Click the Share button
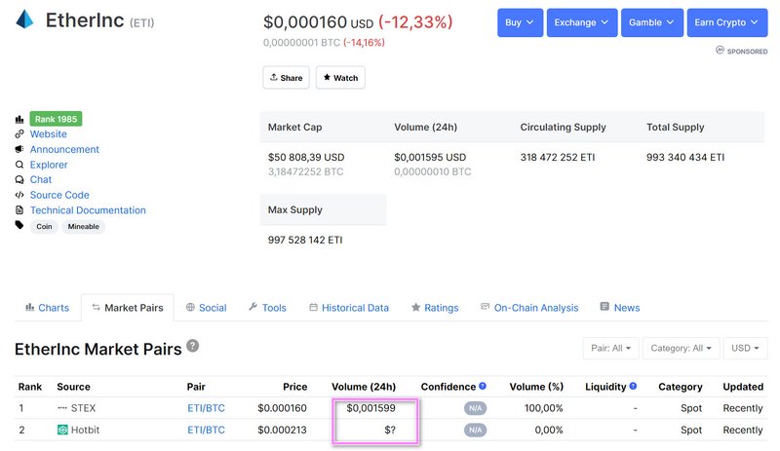 [x=286, y=78]
